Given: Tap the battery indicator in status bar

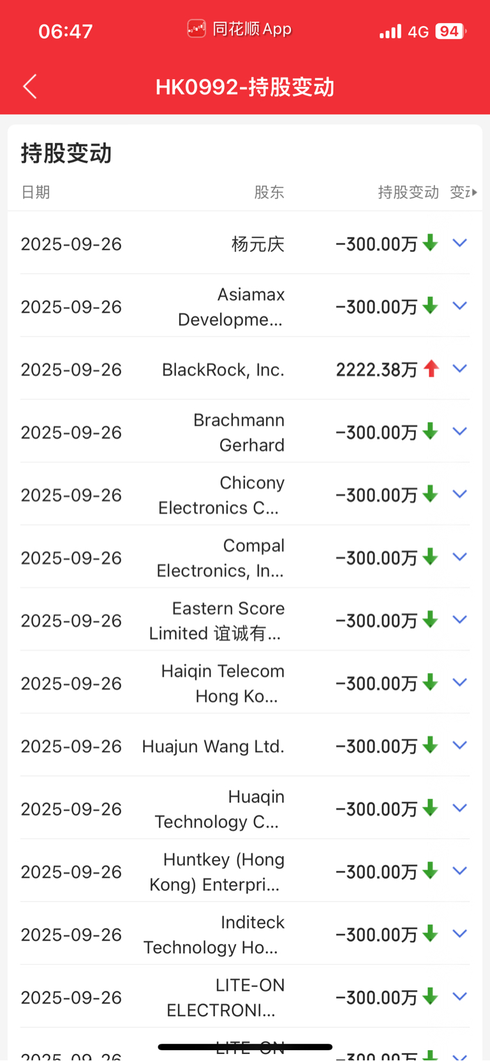Looking at the screenshot, I should (x=450, y=31).
